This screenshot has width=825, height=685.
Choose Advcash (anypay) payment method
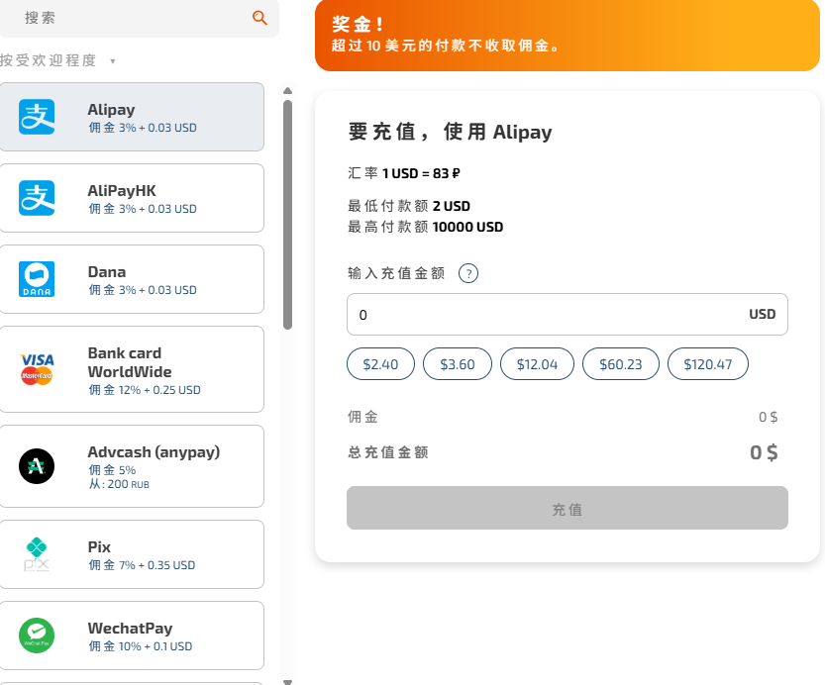(x=132, y=466)
